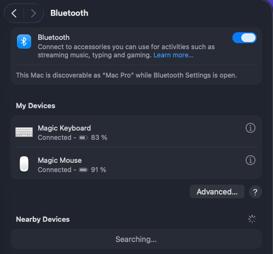Screen dimensions: 273x254
Task: Click the Bluetooth page title
Action: coord(69,13)
